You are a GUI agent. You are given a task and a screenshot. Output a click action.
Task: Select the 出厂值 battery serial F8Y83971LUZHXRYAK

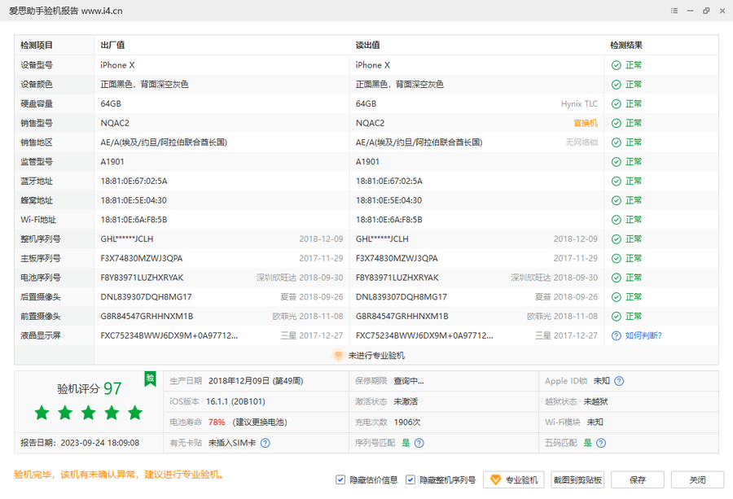[x=142, y=278]
